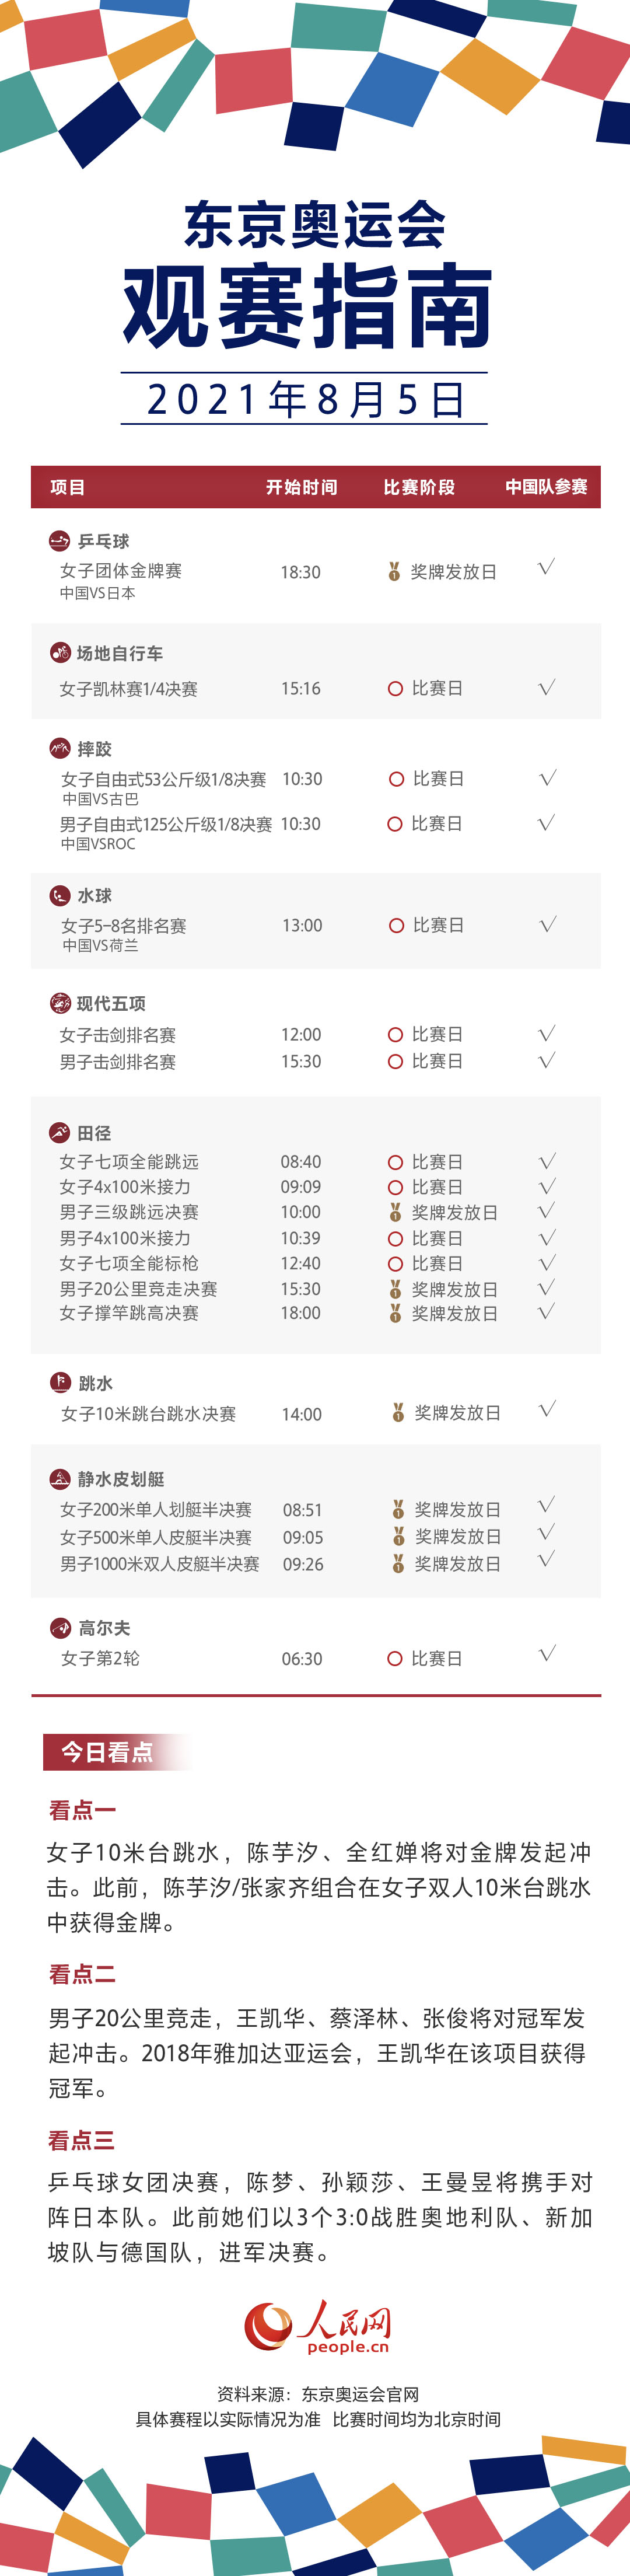630x2576 pixels.
Task: Click the checkmark for golf 女子第2轮
Action: pyautogui.click(x=547, y=1654)
